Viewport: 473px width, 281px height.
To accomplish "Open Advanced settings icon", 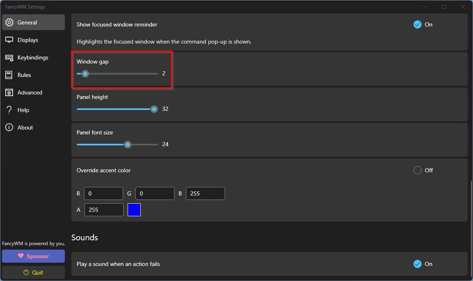I will [9, 92].
